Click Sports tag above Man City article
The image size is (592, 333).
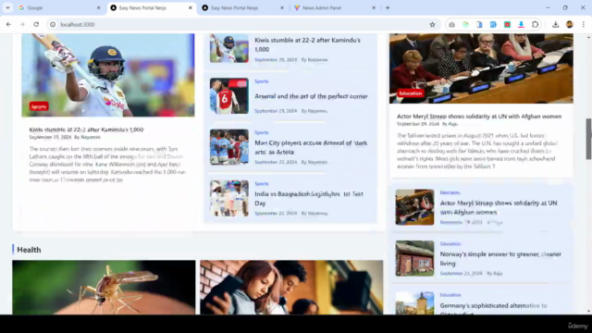tap(261, 132)
